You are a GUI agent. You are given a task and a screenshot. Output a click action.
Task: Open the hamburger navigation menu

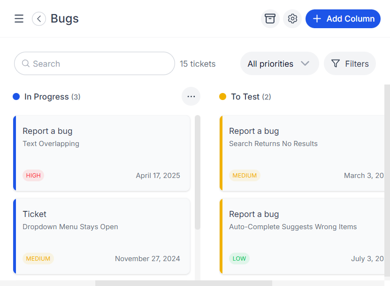(x=19, y=19)
